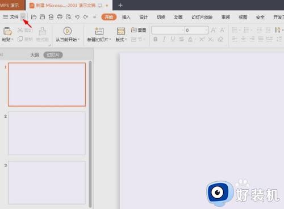Screen dimensions: 284x209
Task: Expand the dropdown arrow beside 文件
Action: [x=23, y=17]
